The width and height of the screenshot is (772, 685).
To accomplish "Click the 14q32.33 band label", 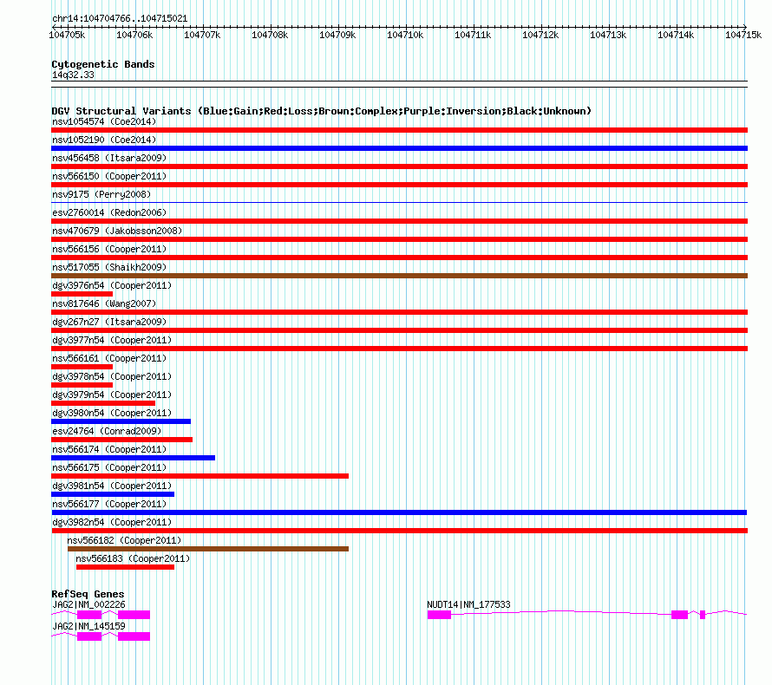I will coord(73,75).
